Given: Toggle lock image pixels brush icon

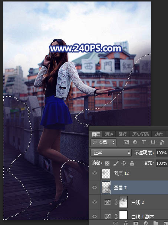Looking at the screenshot, I should pyautogui.click(x=116, y=163).
